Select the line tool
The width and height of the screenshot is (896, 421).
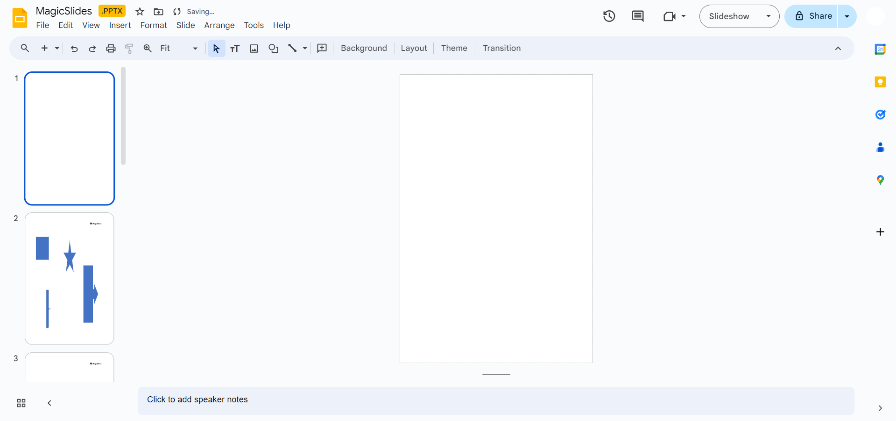coord(292,48)
